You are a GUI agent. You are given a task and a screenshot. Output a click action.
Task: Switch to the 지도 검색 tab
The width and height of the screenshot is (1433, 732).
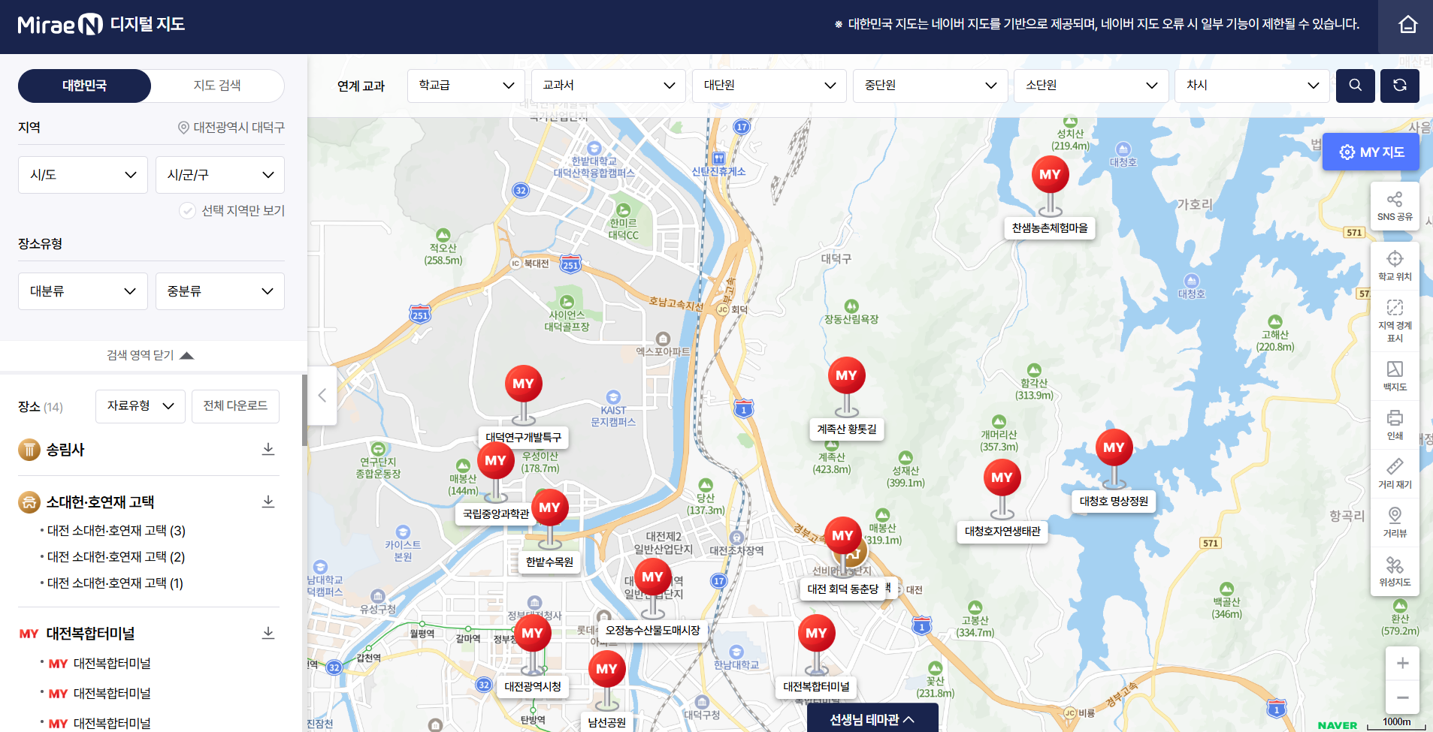coord(217,86)
